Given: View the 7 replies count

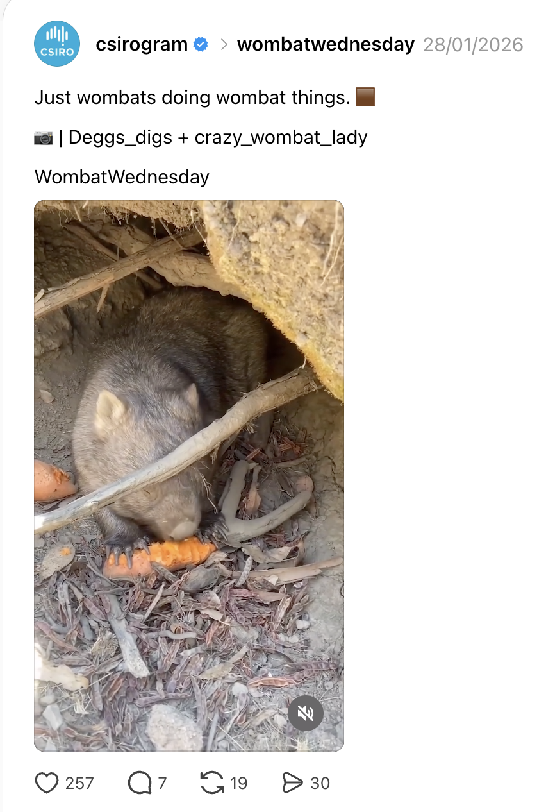Looking at the screenshot, I should (162, 783).
